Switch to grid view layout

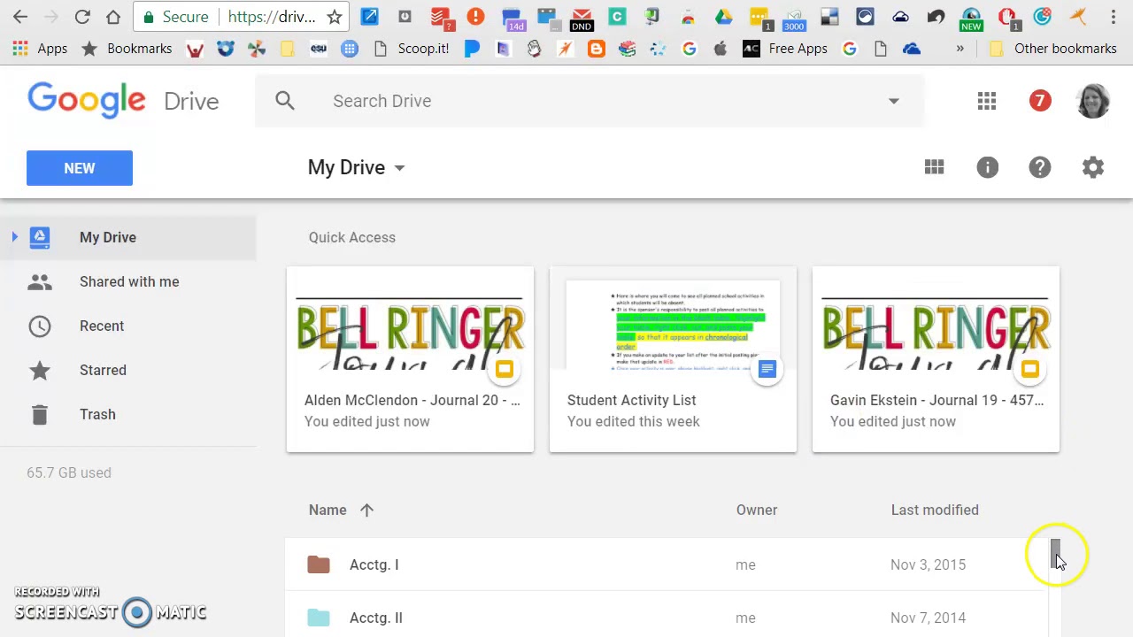coord(934,167)
